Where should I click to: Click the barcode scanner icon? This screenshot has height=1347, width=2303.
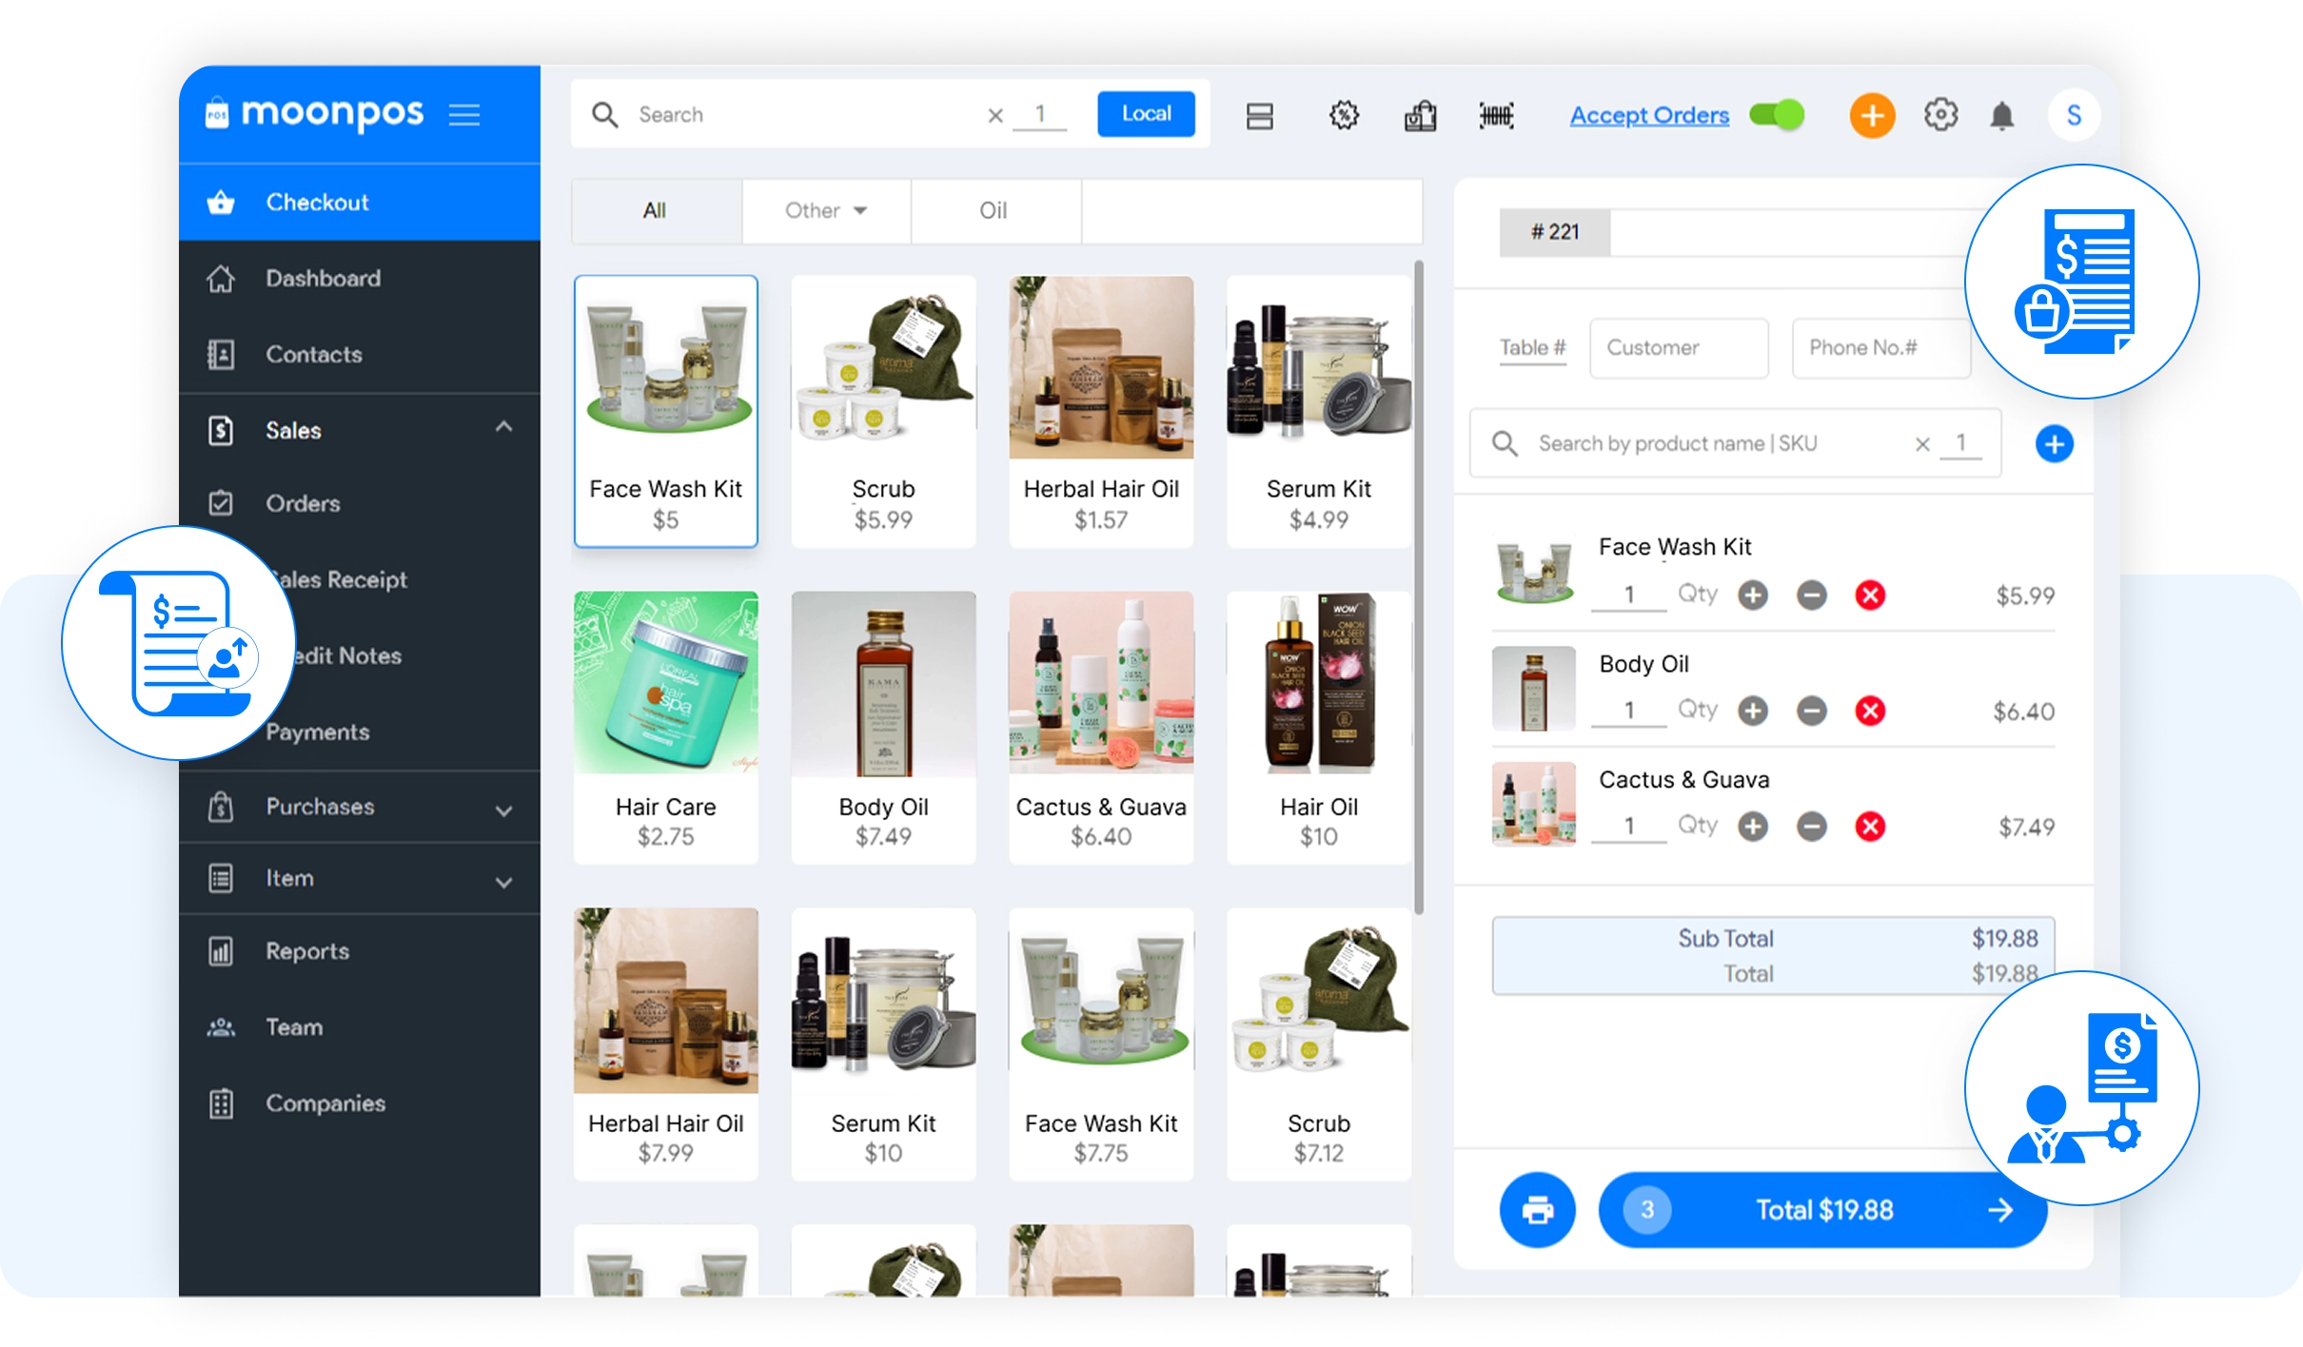coord(1496,116)
